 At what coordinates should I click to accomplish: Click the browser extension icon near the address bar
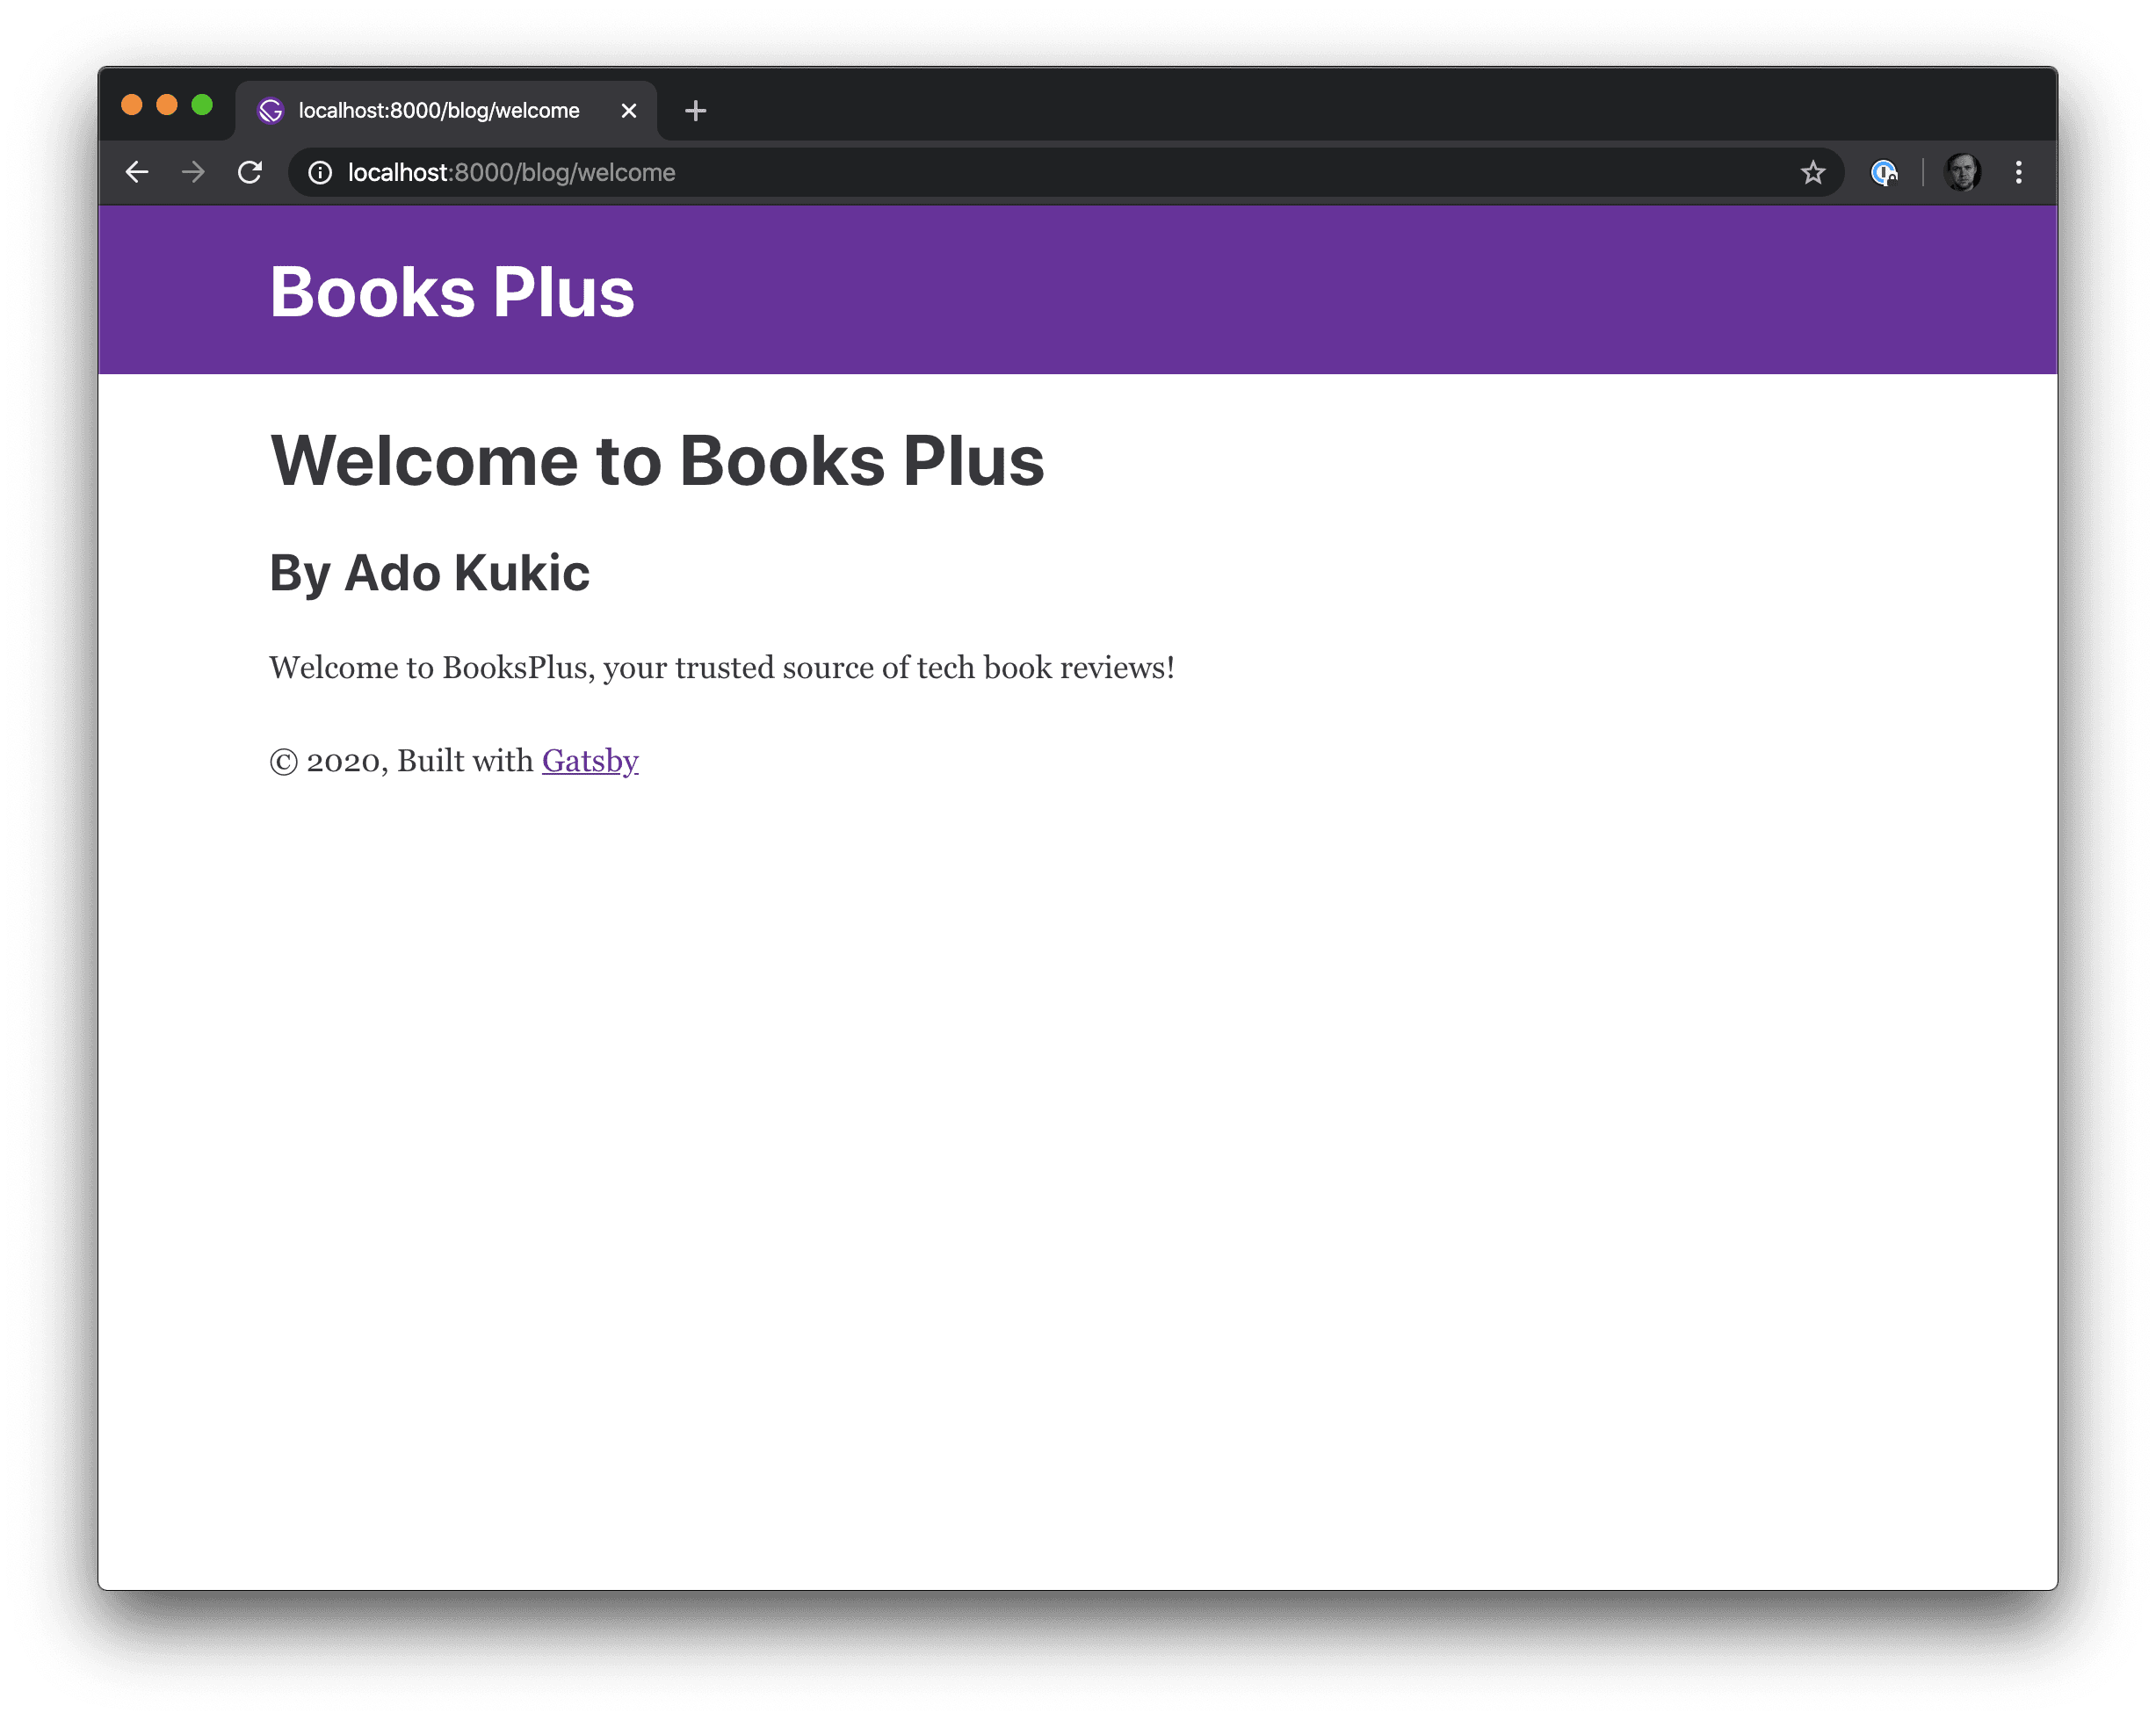[x=1884, y=172]
